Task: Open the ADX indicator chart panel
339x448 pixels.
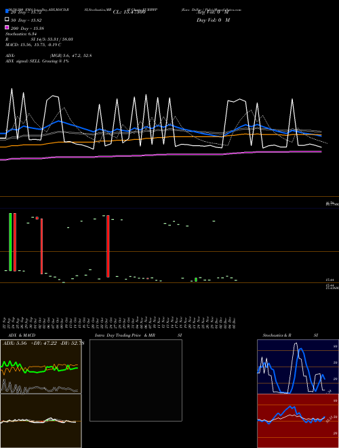Action: pyautogui.click(x=41, y=367)
